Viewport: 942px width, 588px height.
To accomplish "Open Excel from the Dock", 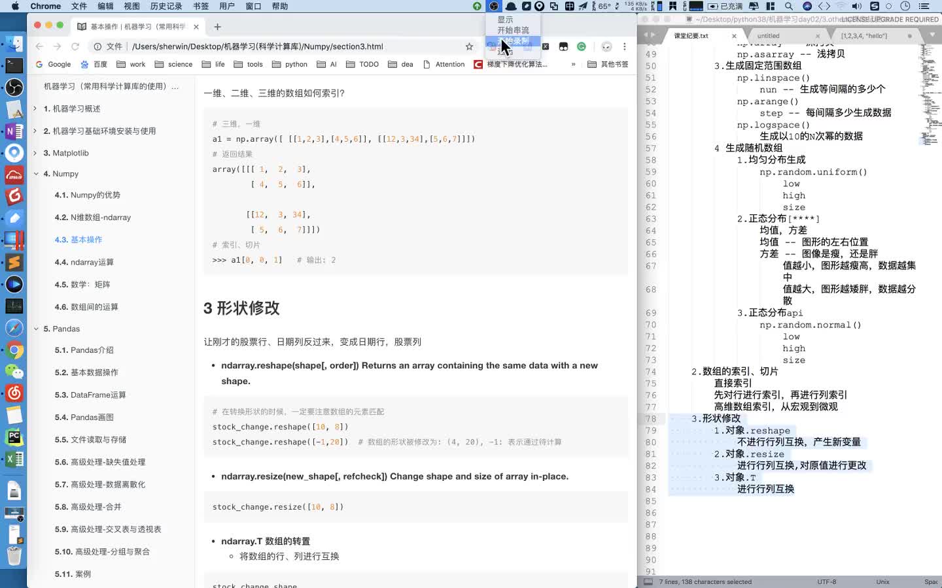I will (x=14, y=459).
